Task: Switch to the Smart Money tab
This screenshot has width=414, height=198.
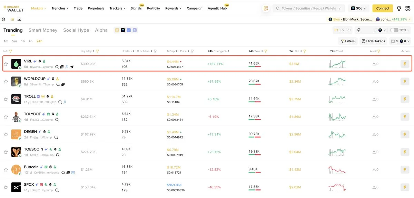Action: click(x=43, y=30)
